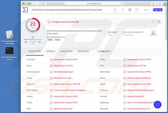
Task: Switch to the DETECTION tab
Action: click(34, 51)
